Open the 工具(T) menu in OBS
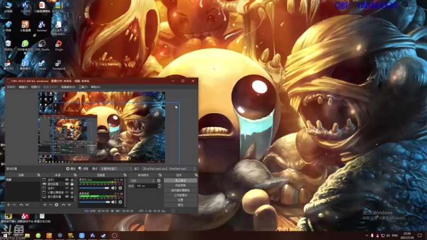 [x=83, y=87]
